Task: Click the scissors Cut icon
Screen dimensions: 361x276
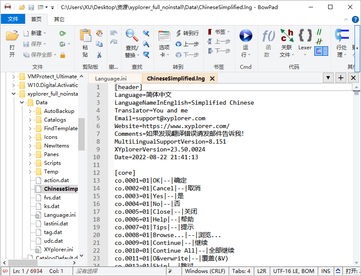Action: pos(99,55)
